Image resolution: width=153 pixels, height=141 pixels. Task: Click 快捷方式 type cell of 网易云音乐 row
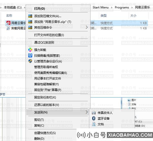point(107,23)
